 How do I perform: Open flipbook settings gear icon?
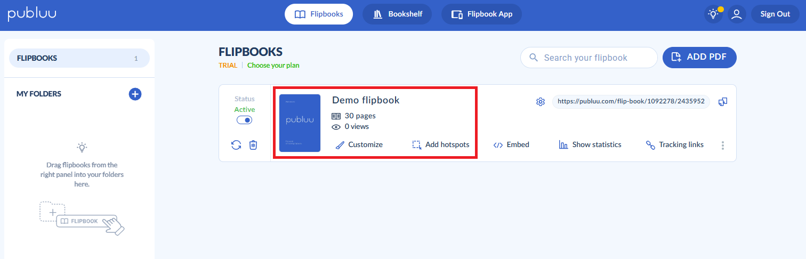540,102
